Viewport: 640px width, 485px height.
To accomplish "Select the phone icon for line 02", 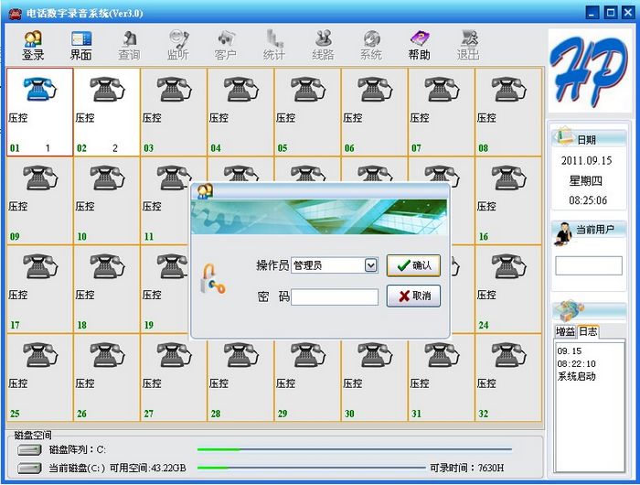I will point(106,90).
